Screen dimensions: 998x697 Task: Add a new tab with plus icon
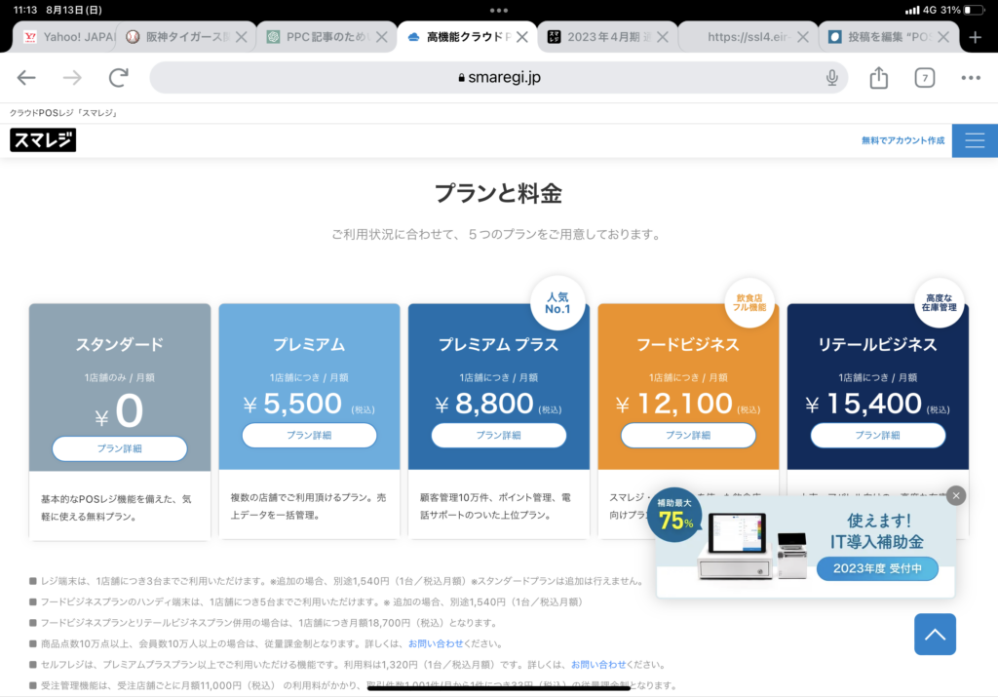(x=975, y=37)
